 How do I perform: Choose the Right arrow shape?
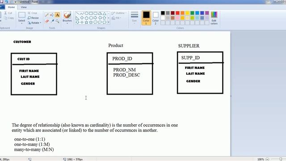pos(95,18)
